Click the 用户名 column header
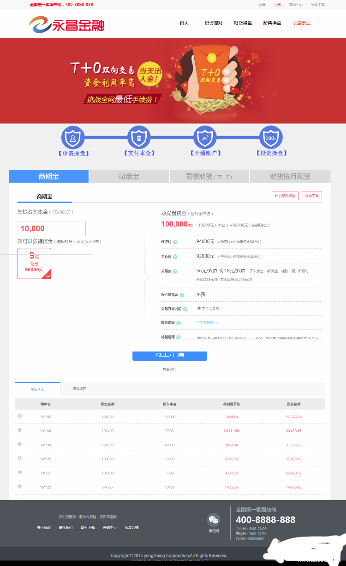Image resolution: width=346 pixels, height=566 pixels. [x=45, y=404]
